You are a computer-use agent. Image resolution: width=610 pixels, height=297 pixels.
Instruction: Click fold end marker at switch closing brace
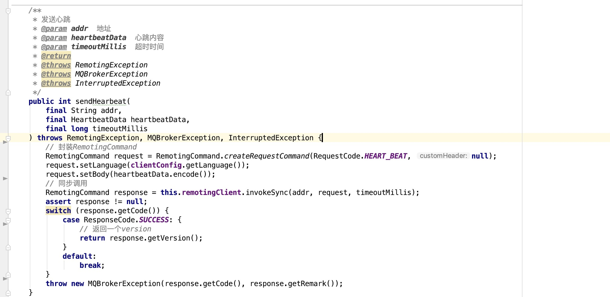[x=9, y=275]
